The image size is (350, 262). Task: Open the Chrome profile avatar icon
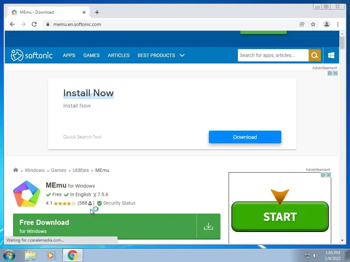(326, 24)
